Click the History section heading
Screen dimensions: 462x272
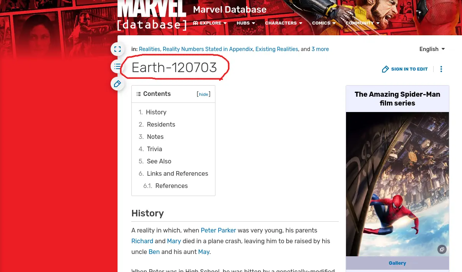pyautogui.click(x=147, y=213)
